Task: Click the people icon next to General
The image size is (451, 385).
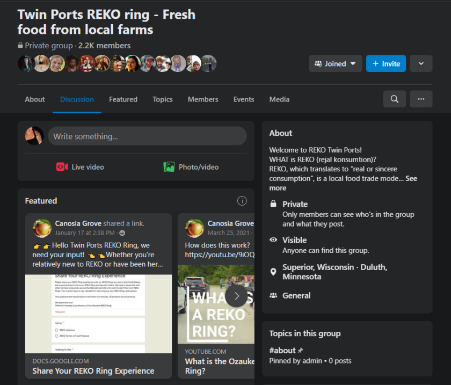Action: [x=273, y=295]
